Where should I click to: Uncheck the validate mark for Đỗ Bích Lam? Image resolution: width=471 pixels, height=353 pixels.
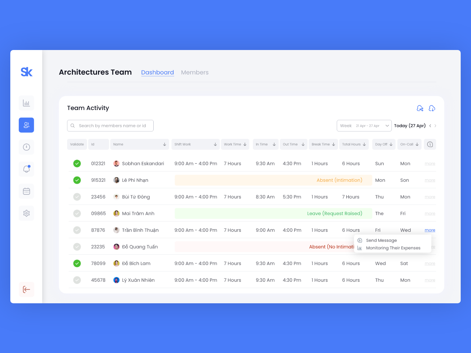(77, 263)
